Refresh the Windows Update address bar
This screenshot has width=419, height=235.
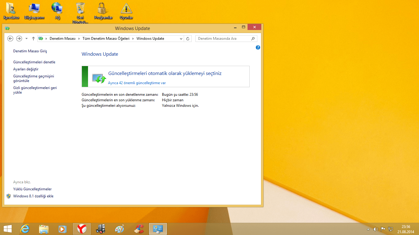(x=188, y=39)
